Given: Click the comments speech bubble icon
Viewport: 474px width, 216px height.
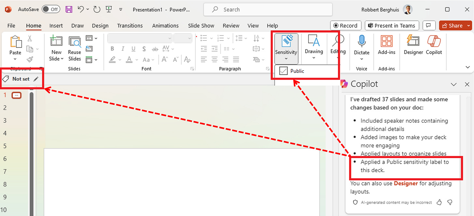Looking at the screenshot, I should [429, 26].
